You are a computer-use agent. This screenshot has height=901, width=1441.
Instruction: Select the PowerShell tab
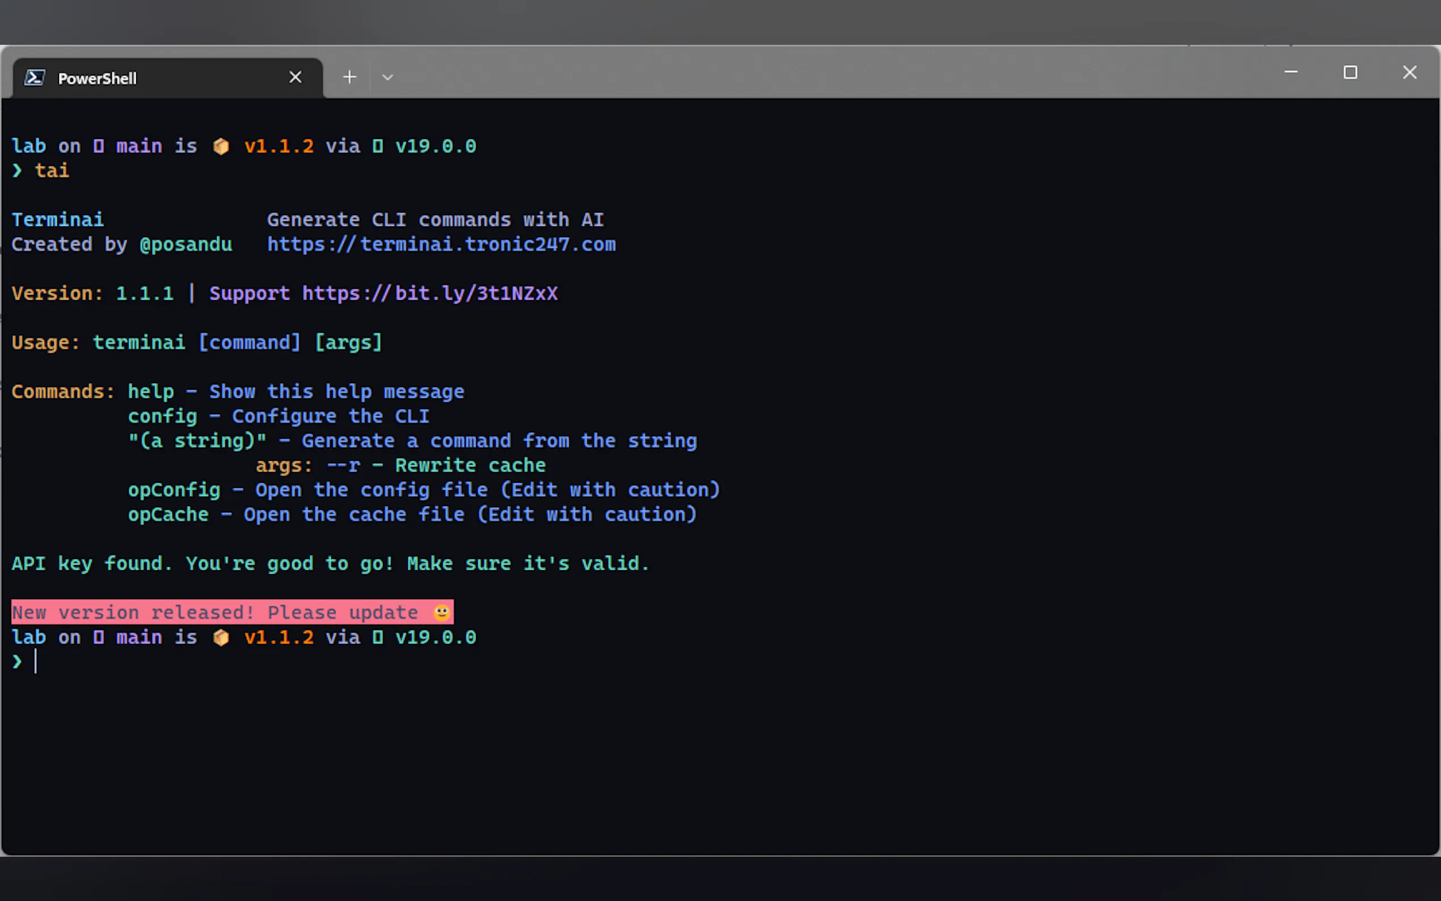click(x=155, y=78)
